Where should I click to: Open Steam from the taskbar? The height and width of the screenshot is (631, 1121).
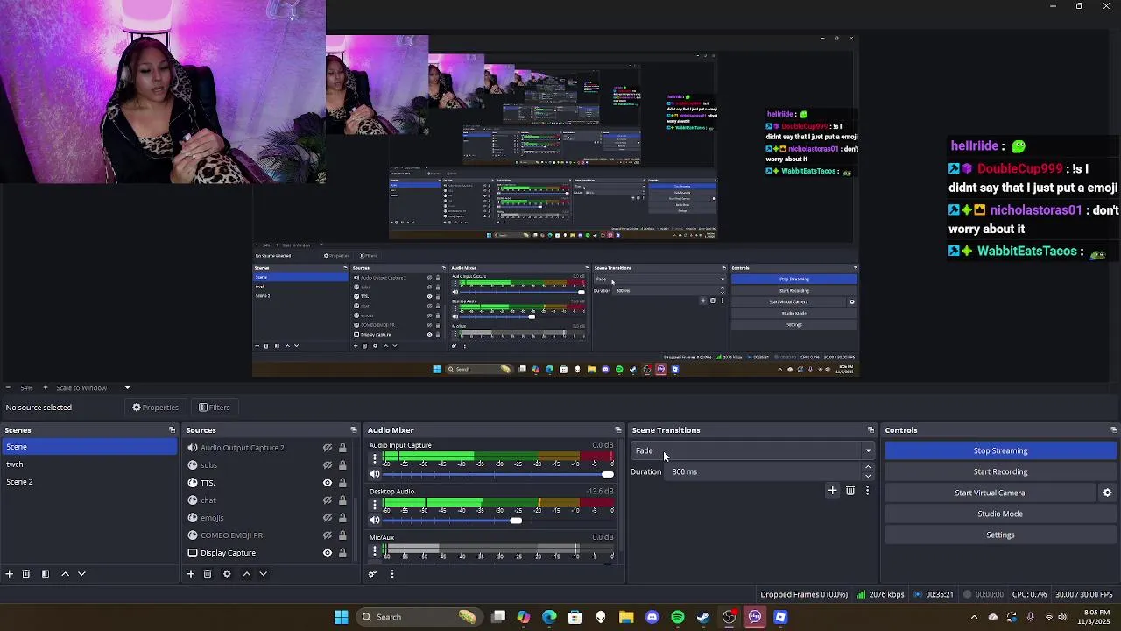(703, 617)
